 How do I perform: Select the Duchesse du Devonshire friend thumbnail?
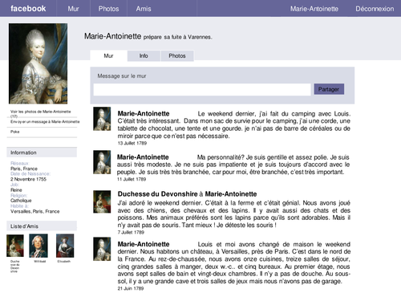click(15, 246)
